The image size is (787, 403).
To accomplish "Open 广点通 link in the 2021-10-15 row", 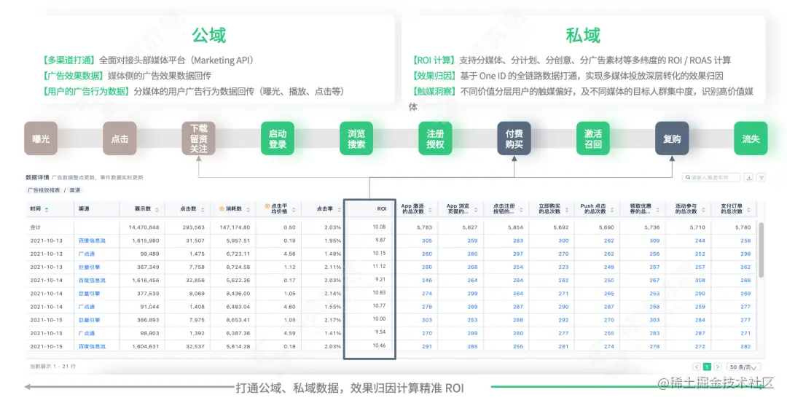I will (x=86, y=333).
